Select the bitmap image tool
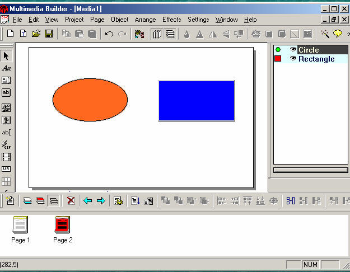 [x=6, y=108]
